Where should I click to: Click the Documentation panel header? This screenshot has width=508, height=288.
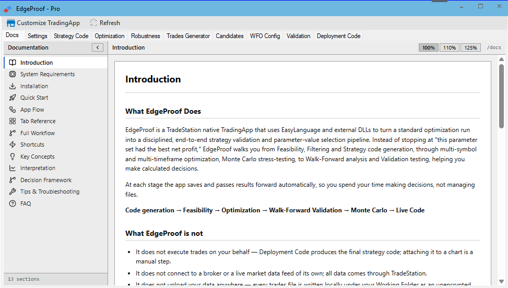point(28,47)
